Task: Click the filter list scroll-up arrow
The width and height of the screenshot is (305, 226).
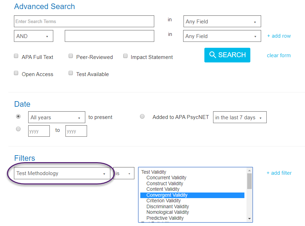Action: pos(249,171)
